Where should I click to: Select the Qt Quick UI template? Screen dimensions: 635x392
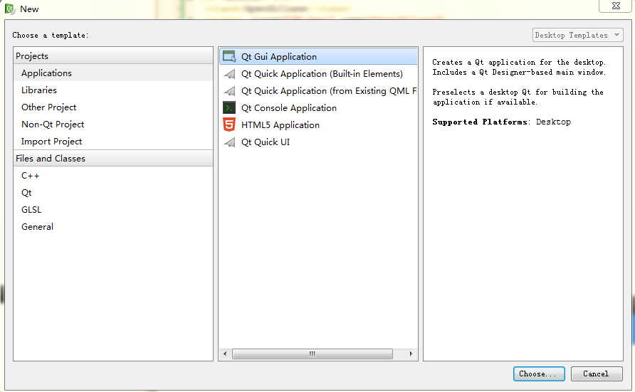coord(318,142)
